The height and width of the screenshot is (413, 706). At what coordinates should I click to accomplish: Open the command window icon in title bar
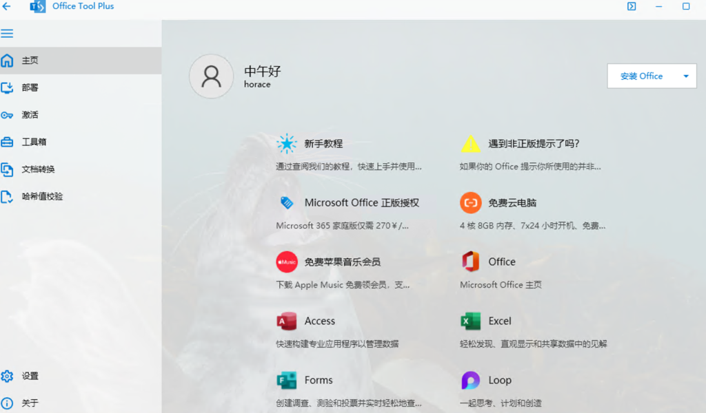pyautogui.click(x=631, y=6)
